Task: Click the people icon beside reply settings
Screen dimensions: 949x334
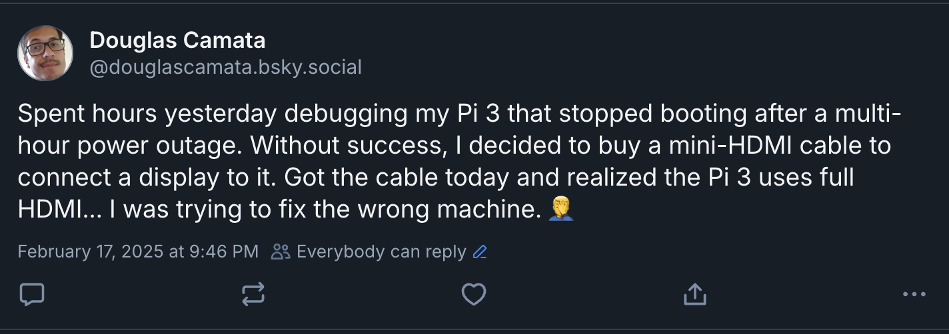Action: 281,252
